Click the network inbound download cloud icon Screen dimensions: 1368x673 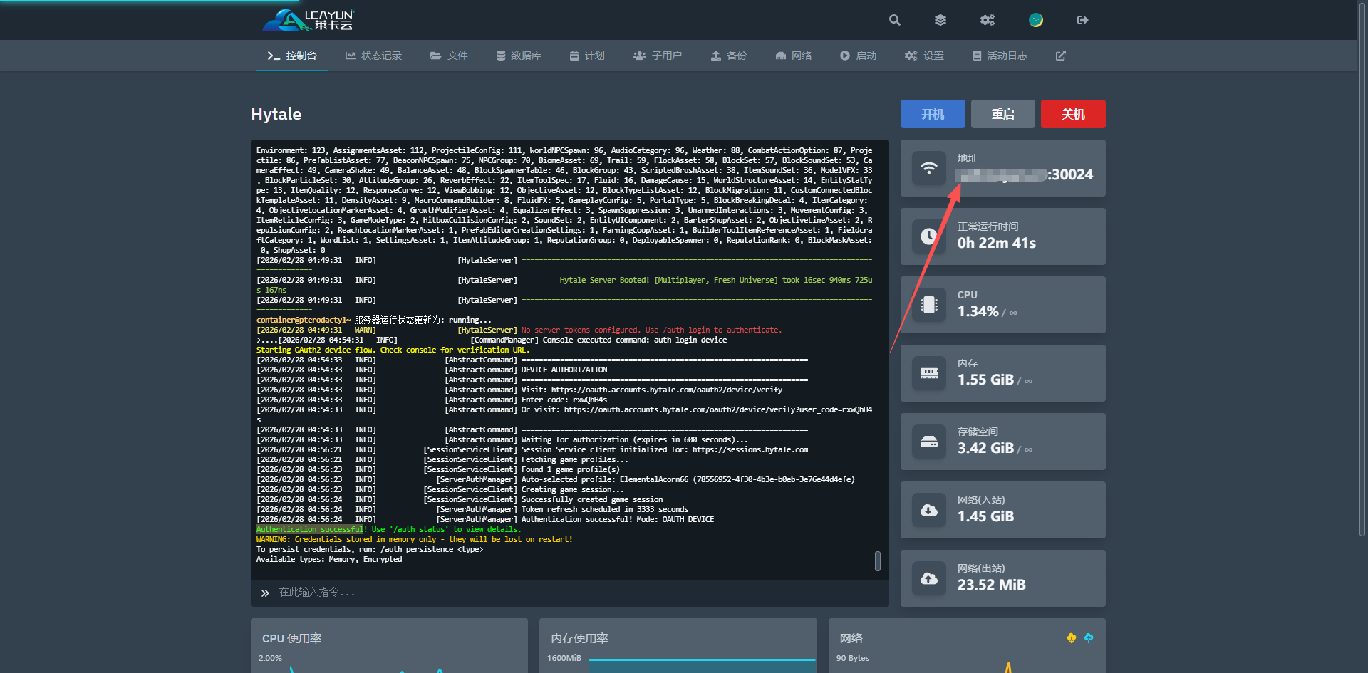coord(929,510)
